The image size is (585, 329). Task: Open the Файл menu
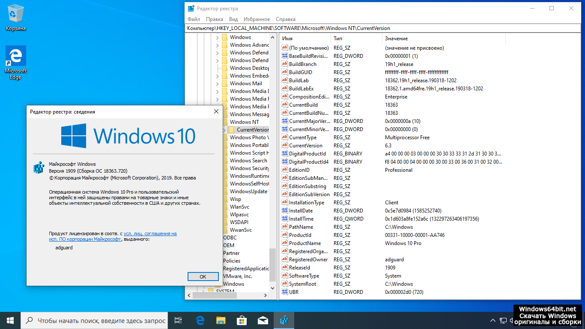[194, 19]
